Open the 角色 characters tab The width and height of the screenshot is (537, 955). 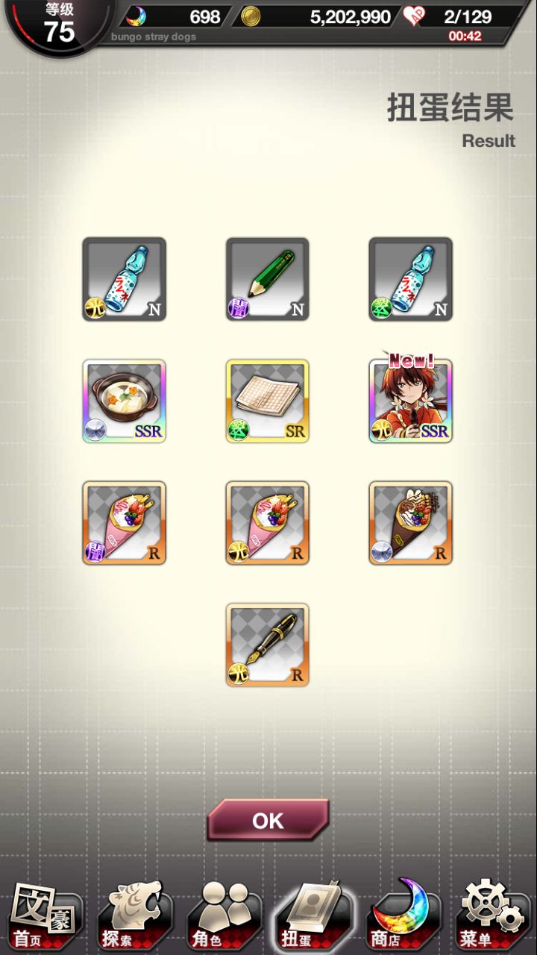coord(224,915)
